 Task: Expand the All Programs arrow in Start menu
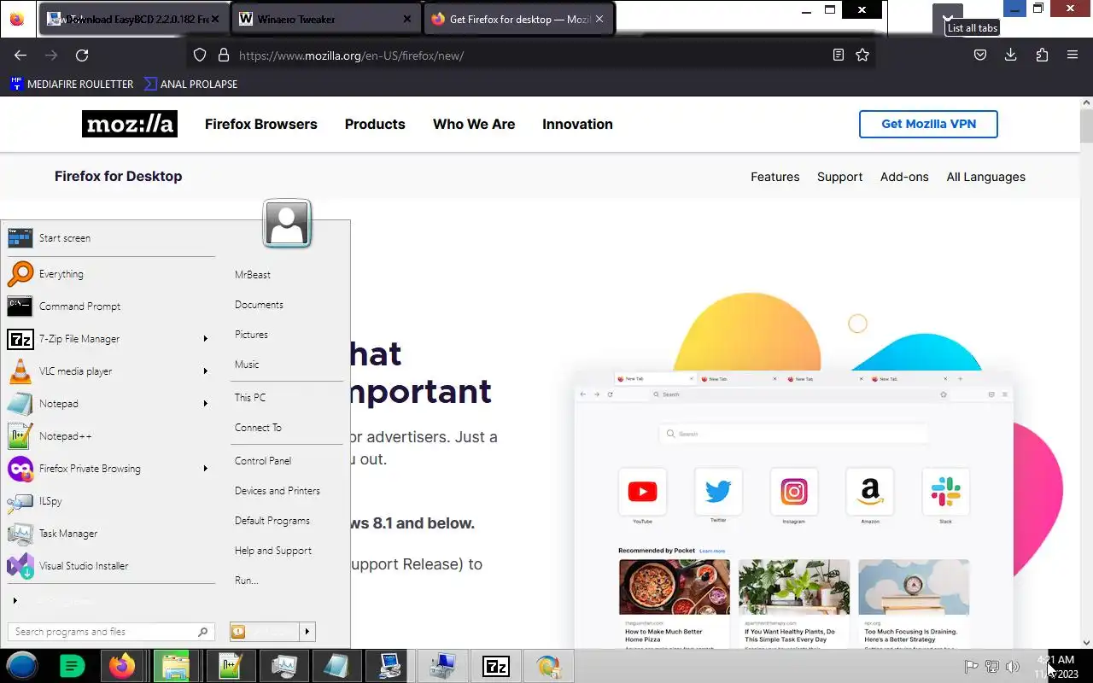15,601
